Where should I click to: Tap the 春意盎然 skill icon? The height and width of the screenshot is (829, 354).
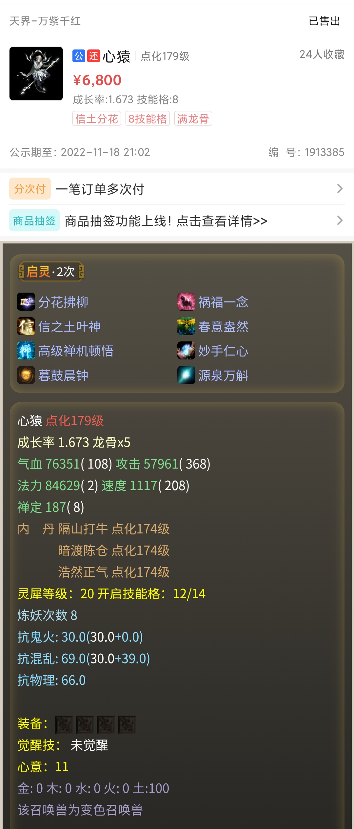(186, 326)
